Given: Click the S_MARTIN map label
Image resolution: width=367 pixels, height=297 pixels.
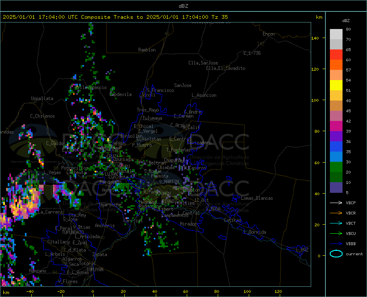Looking at the screenshot, I should click(x=169, y=182).
